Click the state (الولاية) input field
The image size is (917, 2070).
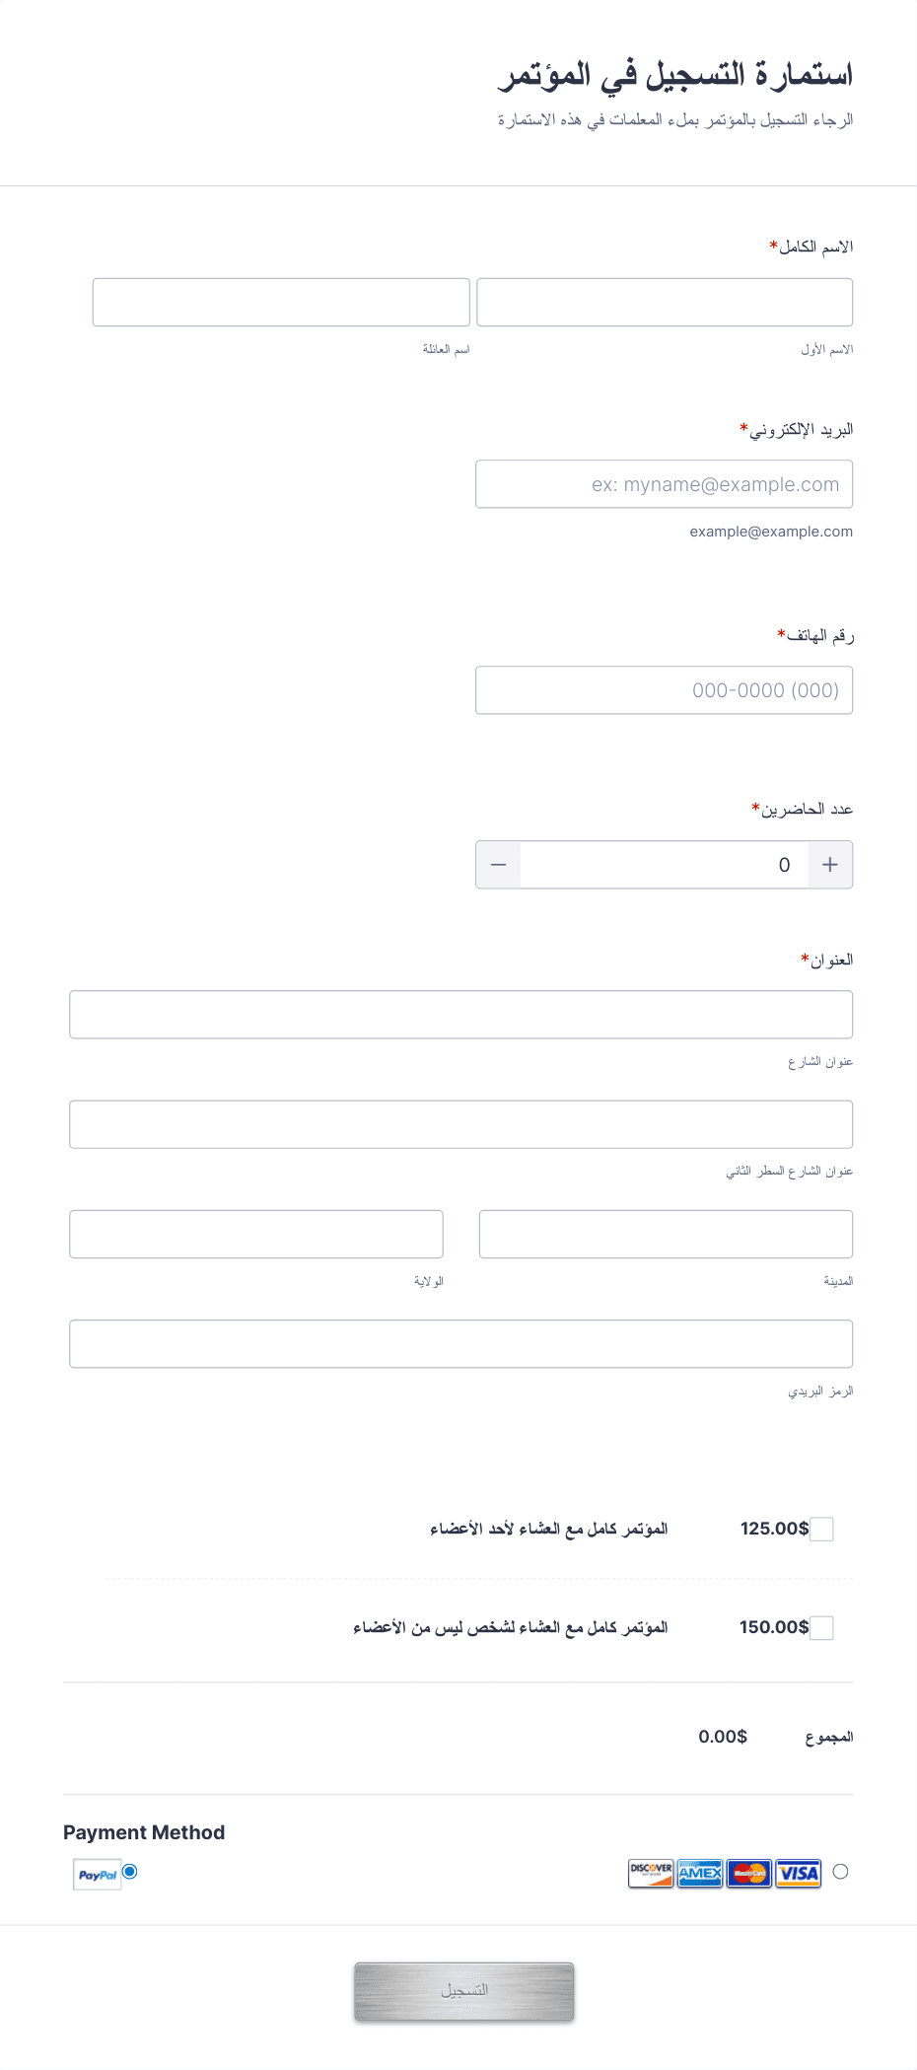point(256,1235)
